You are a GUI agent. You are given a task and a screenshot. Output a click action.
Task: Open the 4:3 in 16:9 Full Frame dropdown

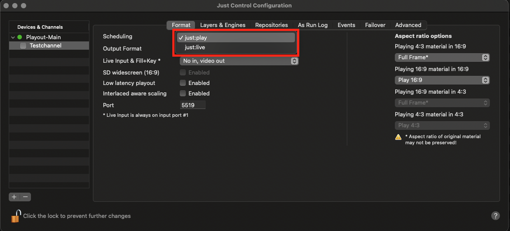[442, 57]
